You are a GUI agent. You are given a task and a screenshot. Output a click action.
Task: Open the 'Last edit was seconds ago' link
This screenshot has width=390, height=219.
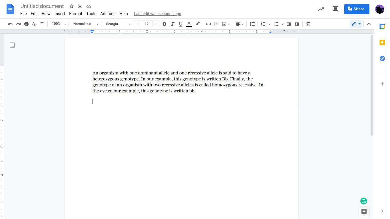point(157,14)
